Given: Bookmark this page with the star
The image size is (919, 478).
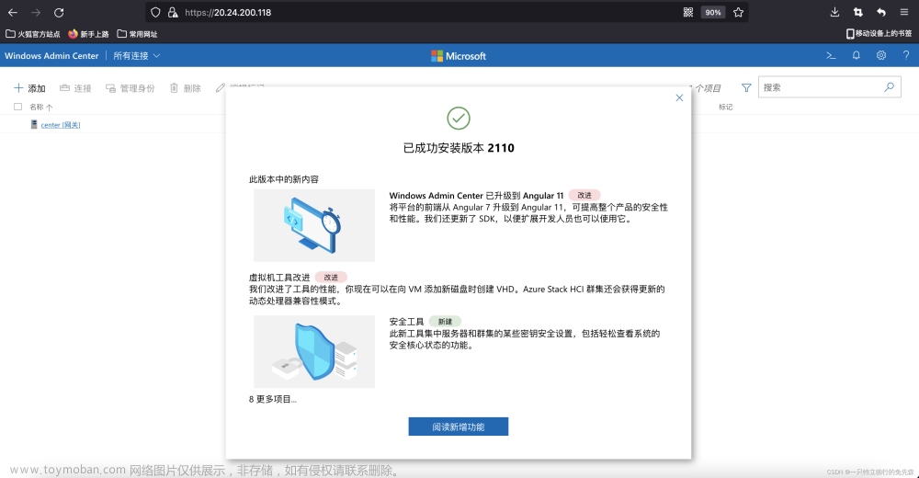Looking at the screenshot, I should tap(739, 12).
